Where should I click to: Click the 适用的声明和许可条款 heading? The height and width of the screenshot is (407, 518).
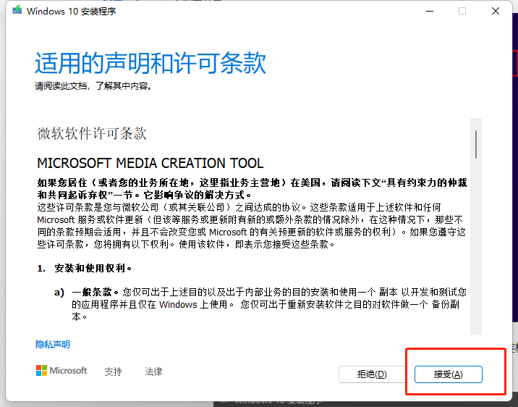point(150,63)
